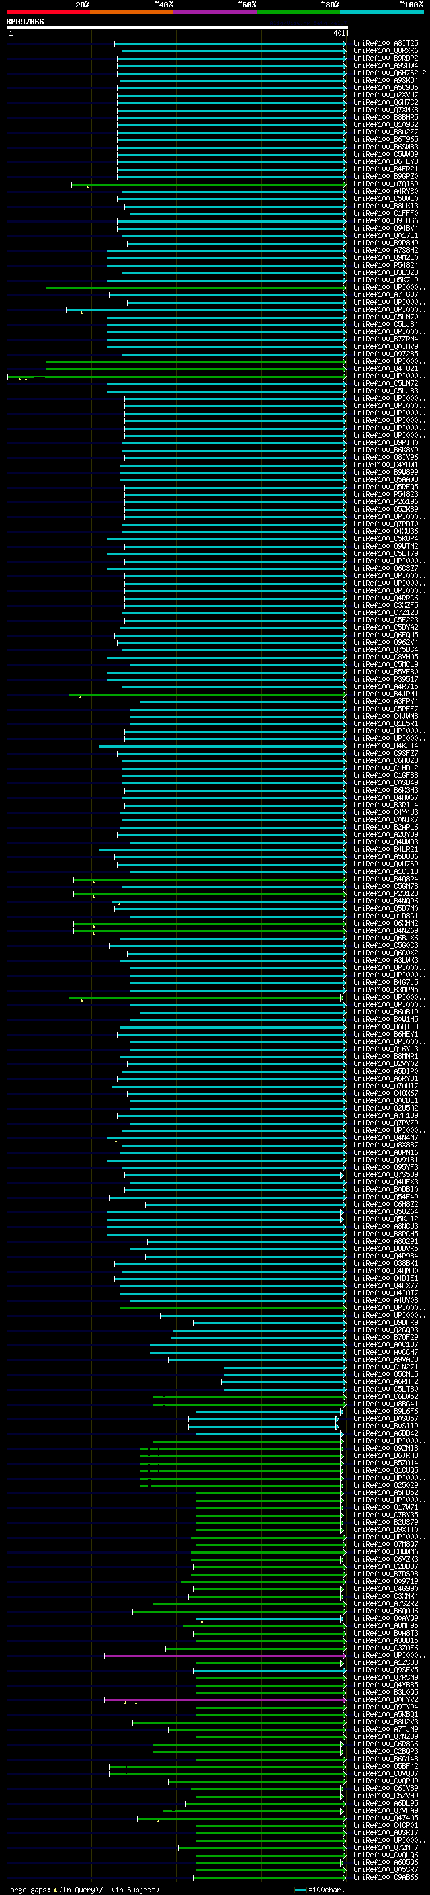Viewport: 430px width, 1895px height.
Task: Click the BP097066 query label
Action: click(x=25, y=22)
